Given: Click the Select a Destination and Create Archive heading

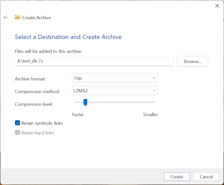Looking at the screenshot, I should coord(68,37).
